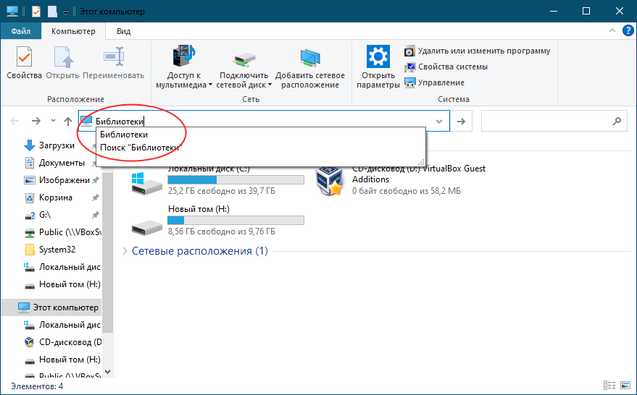Open System32 folder in navigation pane

coord(57,250)
